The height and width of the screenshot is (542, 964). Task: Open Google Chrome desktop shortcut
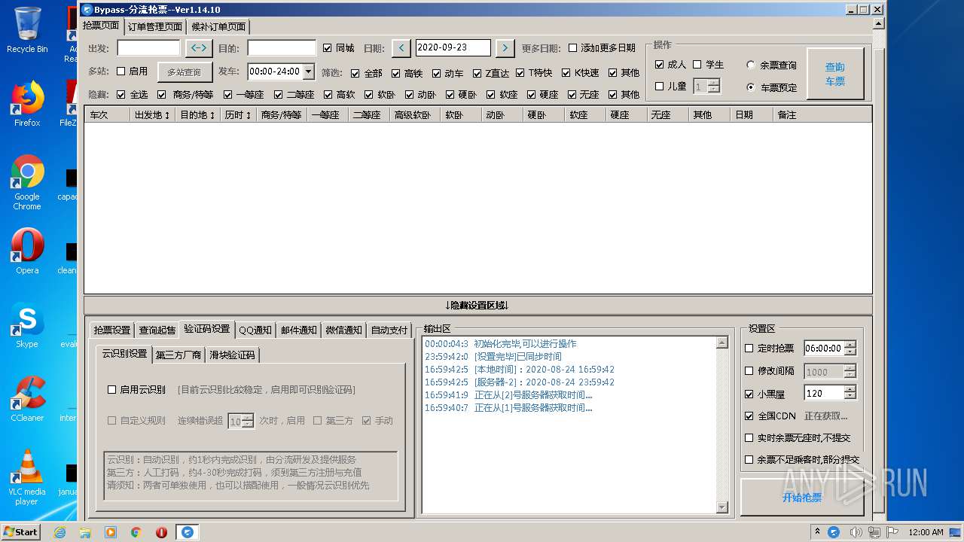[x=27, y=183]
